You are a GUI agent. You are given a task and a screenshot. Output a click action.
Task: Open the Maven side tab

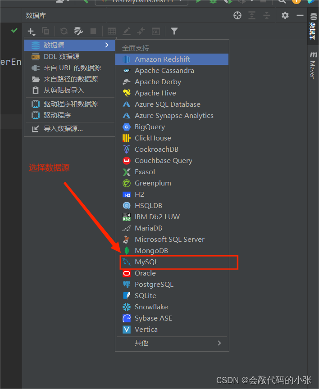(x=313, y=65)
